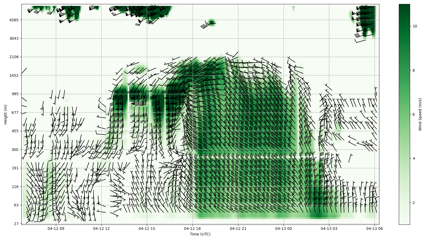Click the 27 y-axis tick label
This screenshot has width=428, height=240.
(16, 224)
